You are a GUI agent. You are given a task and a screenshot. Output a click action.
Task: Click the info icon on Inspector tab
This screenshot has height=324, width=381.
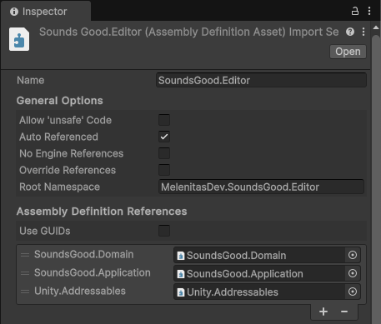pos(14,12)
